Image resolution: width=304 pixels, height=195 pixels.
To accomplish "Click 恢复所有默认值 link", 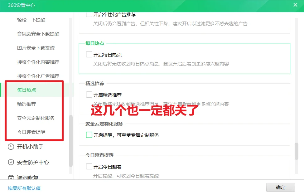I will point(24,188).
